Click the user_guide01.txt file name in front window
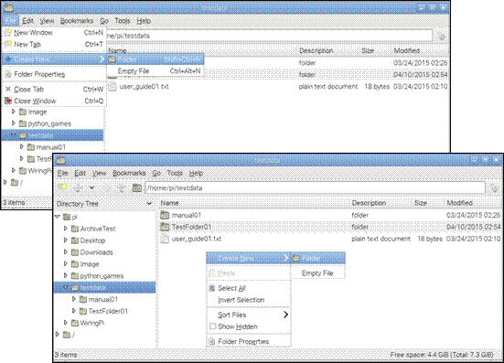This screenshot has height=363, width=504. 197,239
